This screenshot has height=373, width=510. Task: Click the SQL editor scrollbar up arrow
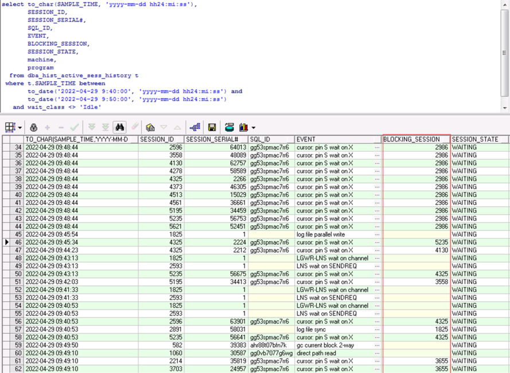(x=505, y=4)
